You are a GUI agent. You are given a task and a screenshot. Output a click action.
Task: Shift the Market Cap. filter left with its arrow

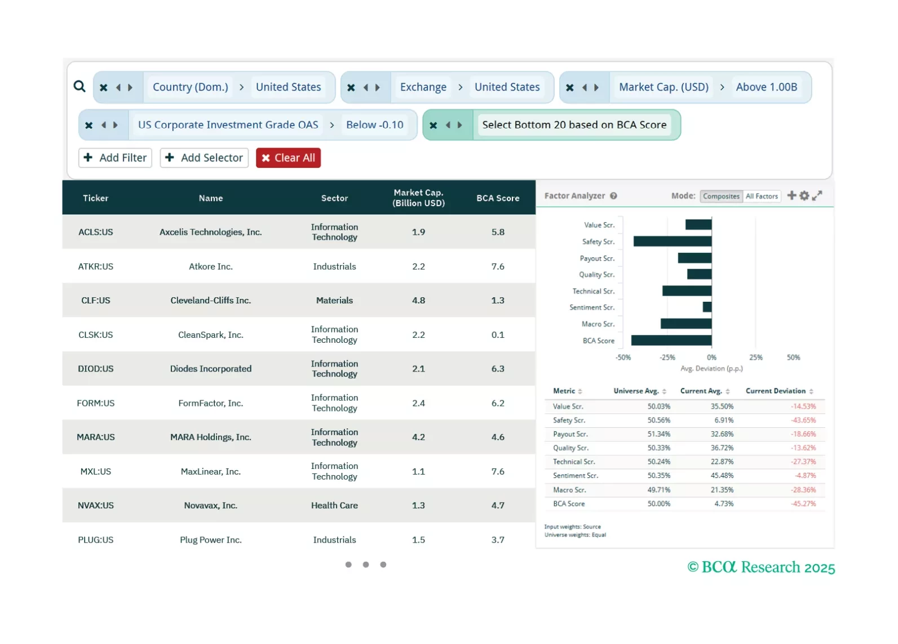tap(584, 88)
